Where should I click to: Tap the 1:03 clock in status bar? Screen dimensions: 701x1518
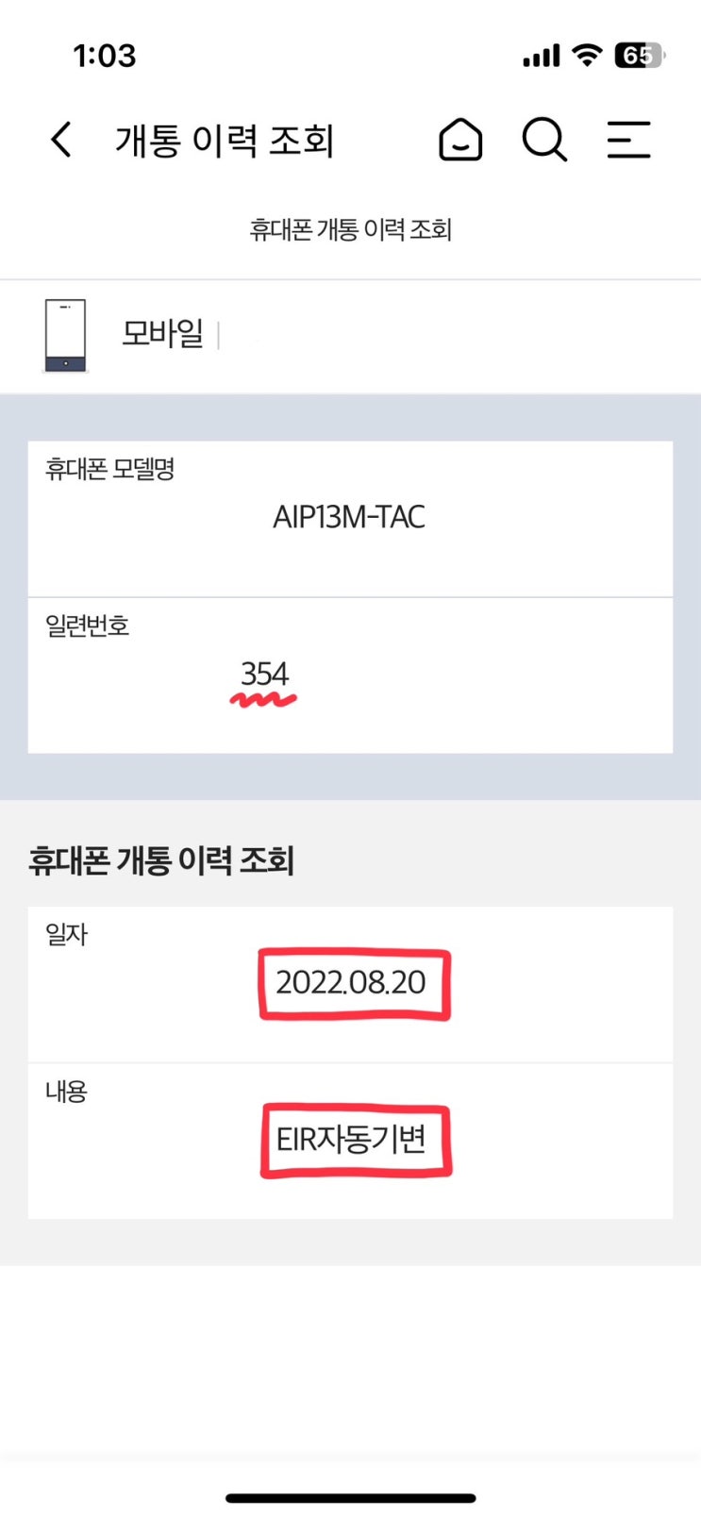(105, 56)
